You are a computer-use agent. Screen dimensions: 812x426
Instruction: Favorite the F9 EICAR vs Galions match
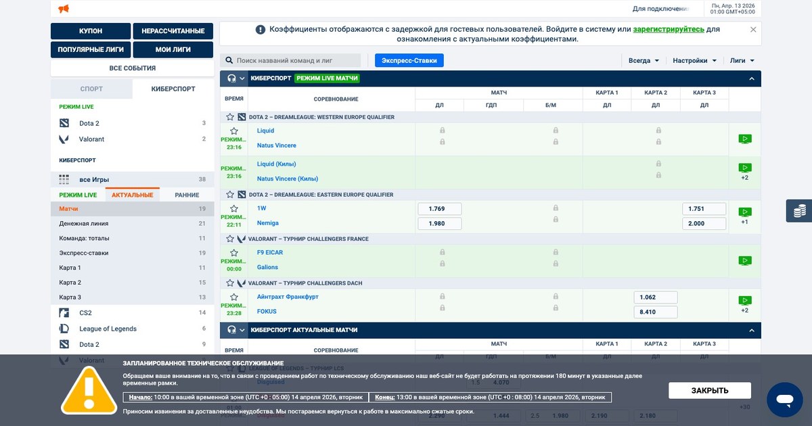pos(234,252)
